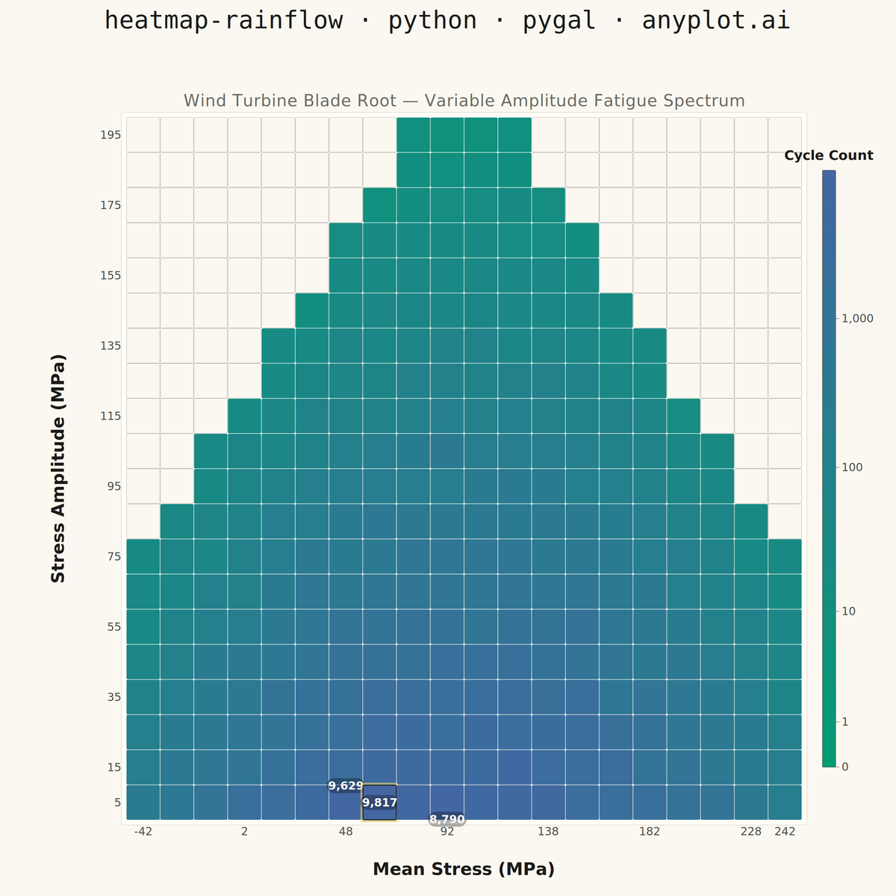Click the 8,790 value label
Image resolution: width=896 pixels, height=896 pixels.
447,820
